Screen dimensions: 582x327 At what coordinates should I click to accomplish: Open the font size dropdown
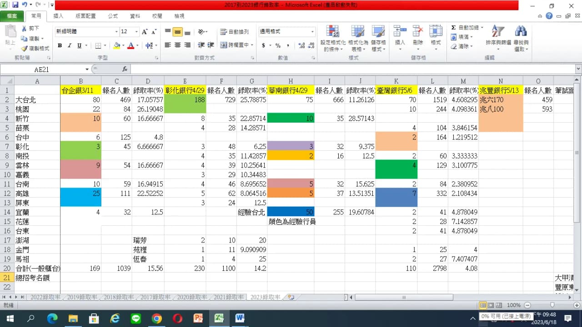coord(136,32)
